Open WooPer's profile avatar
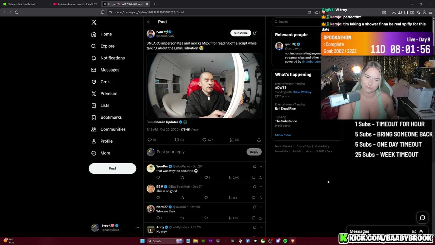Image resolution: width=435 pixels, height=245 pixels. coord(151,168)
